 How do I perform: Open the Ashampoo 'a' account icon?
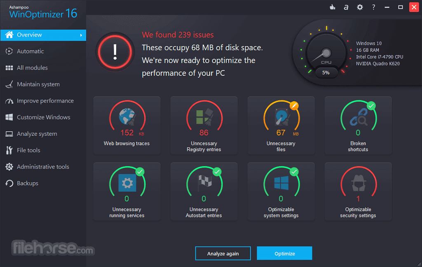(346, 7)
